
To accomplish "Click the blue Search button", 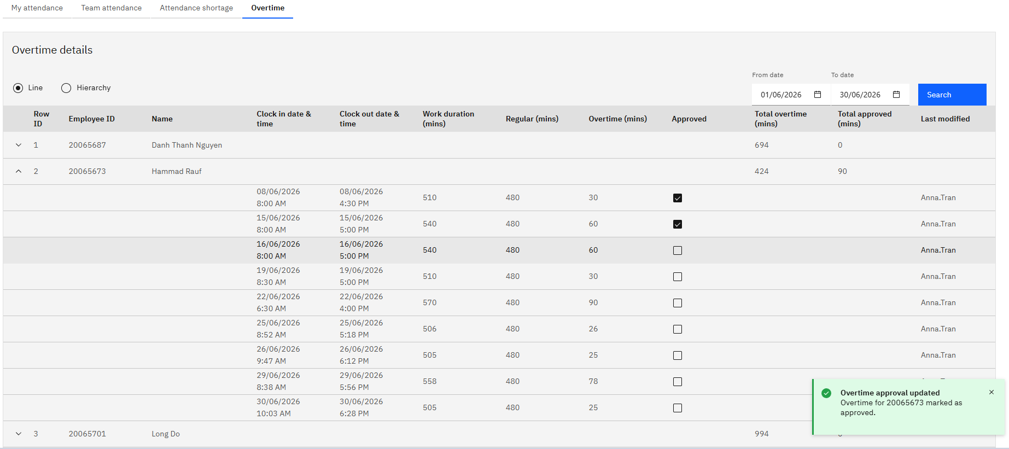I will tap(952, 95).
